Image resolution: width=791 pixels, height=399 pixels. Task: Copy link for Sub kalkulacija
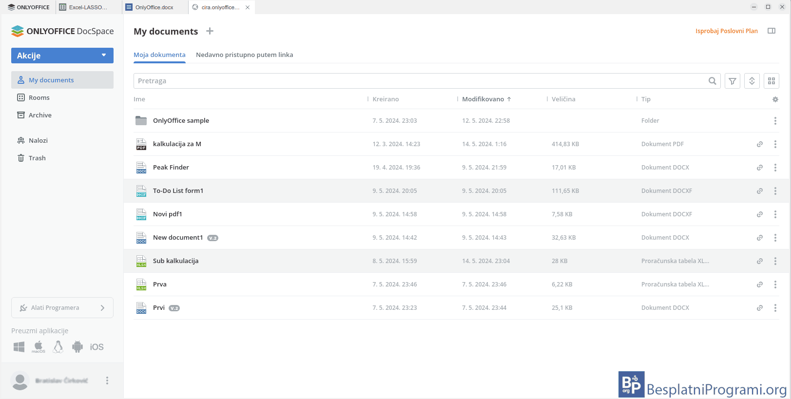[759, 261]
